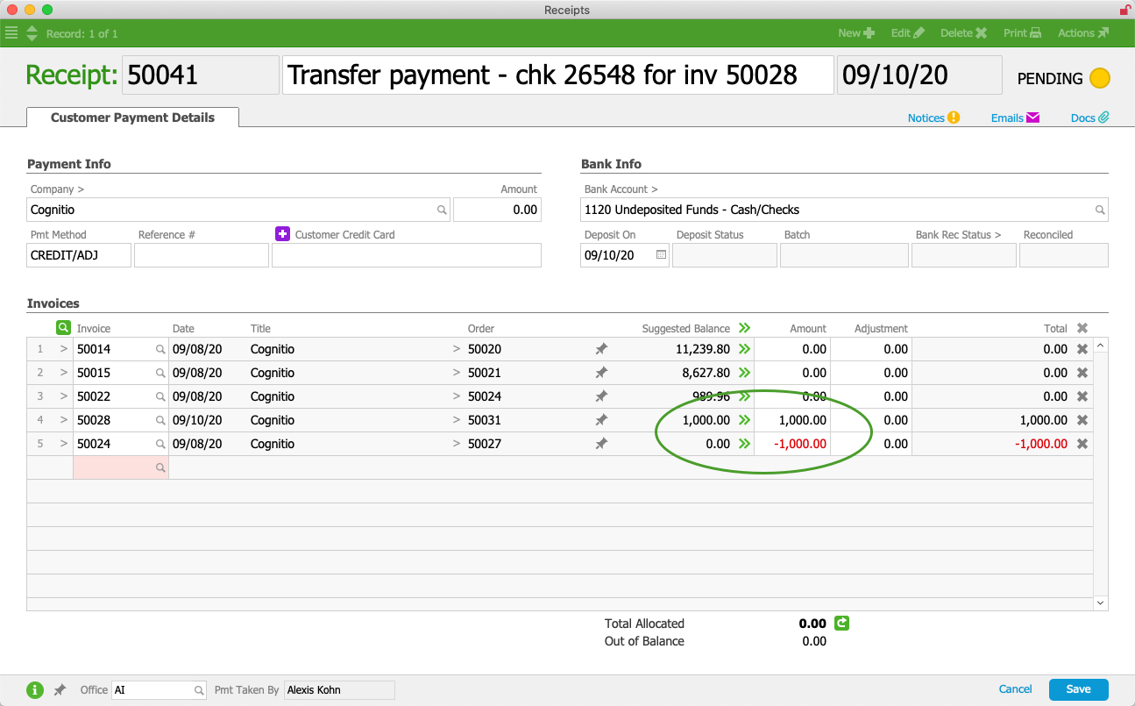Image resolution: width=1135 pixels, height=706 pixels.
Task: Search invoice lookup on row 50015
Action: [160, 373]
